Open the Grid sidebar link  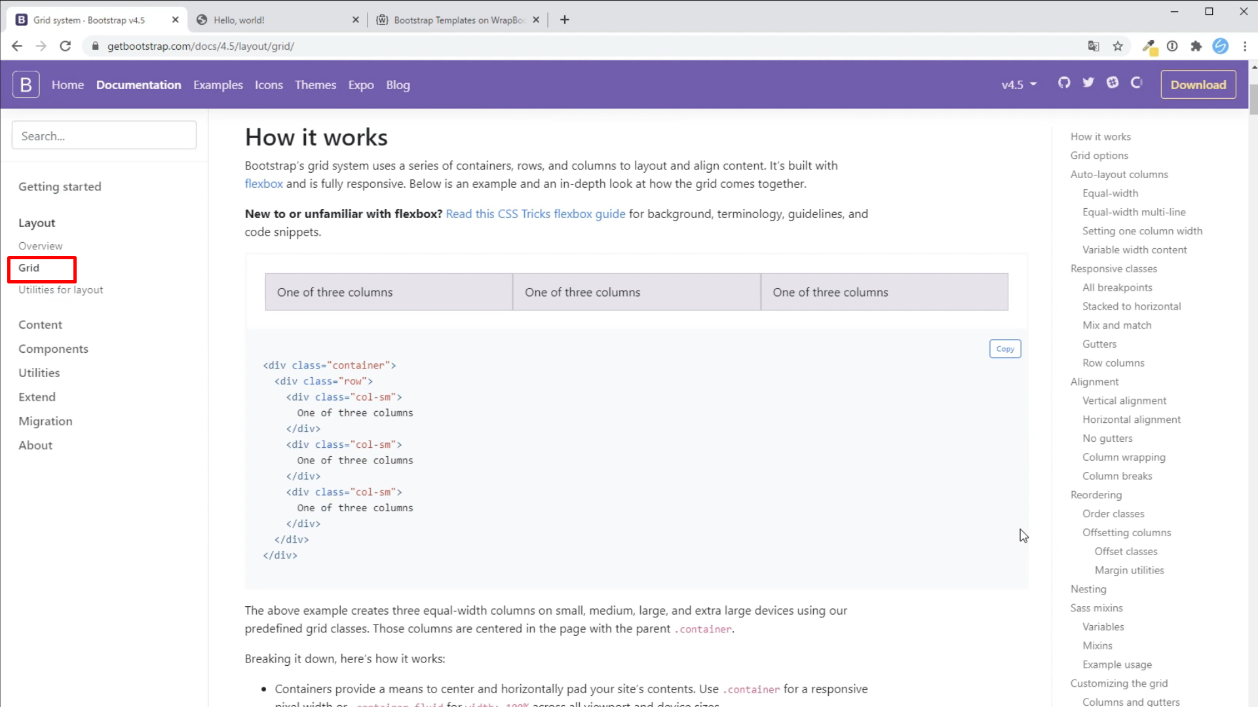coord(29,268)
